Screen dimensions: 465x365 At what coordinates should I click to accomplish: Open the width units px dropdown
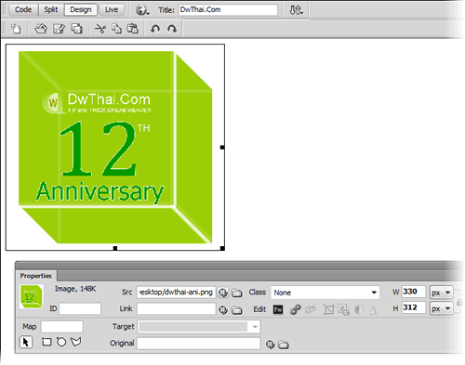pos(441,293)
